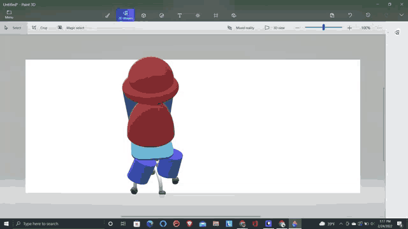Viewport: 408px width, 229px height.
Task: Open more view options ellipsis
Action: pyautogui.click(x=379, y=28)
